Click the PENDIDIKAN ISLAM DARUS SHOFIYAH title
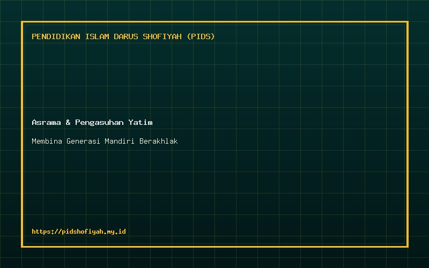The height and width of the screenshot is (268, 429). pyautogui.click(x=123, y=36)
